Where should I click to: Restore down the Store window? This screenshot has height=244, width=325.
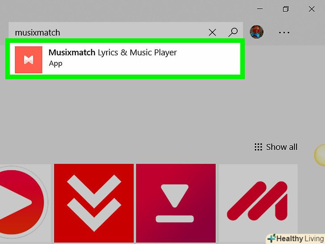(x=286, y=9)
